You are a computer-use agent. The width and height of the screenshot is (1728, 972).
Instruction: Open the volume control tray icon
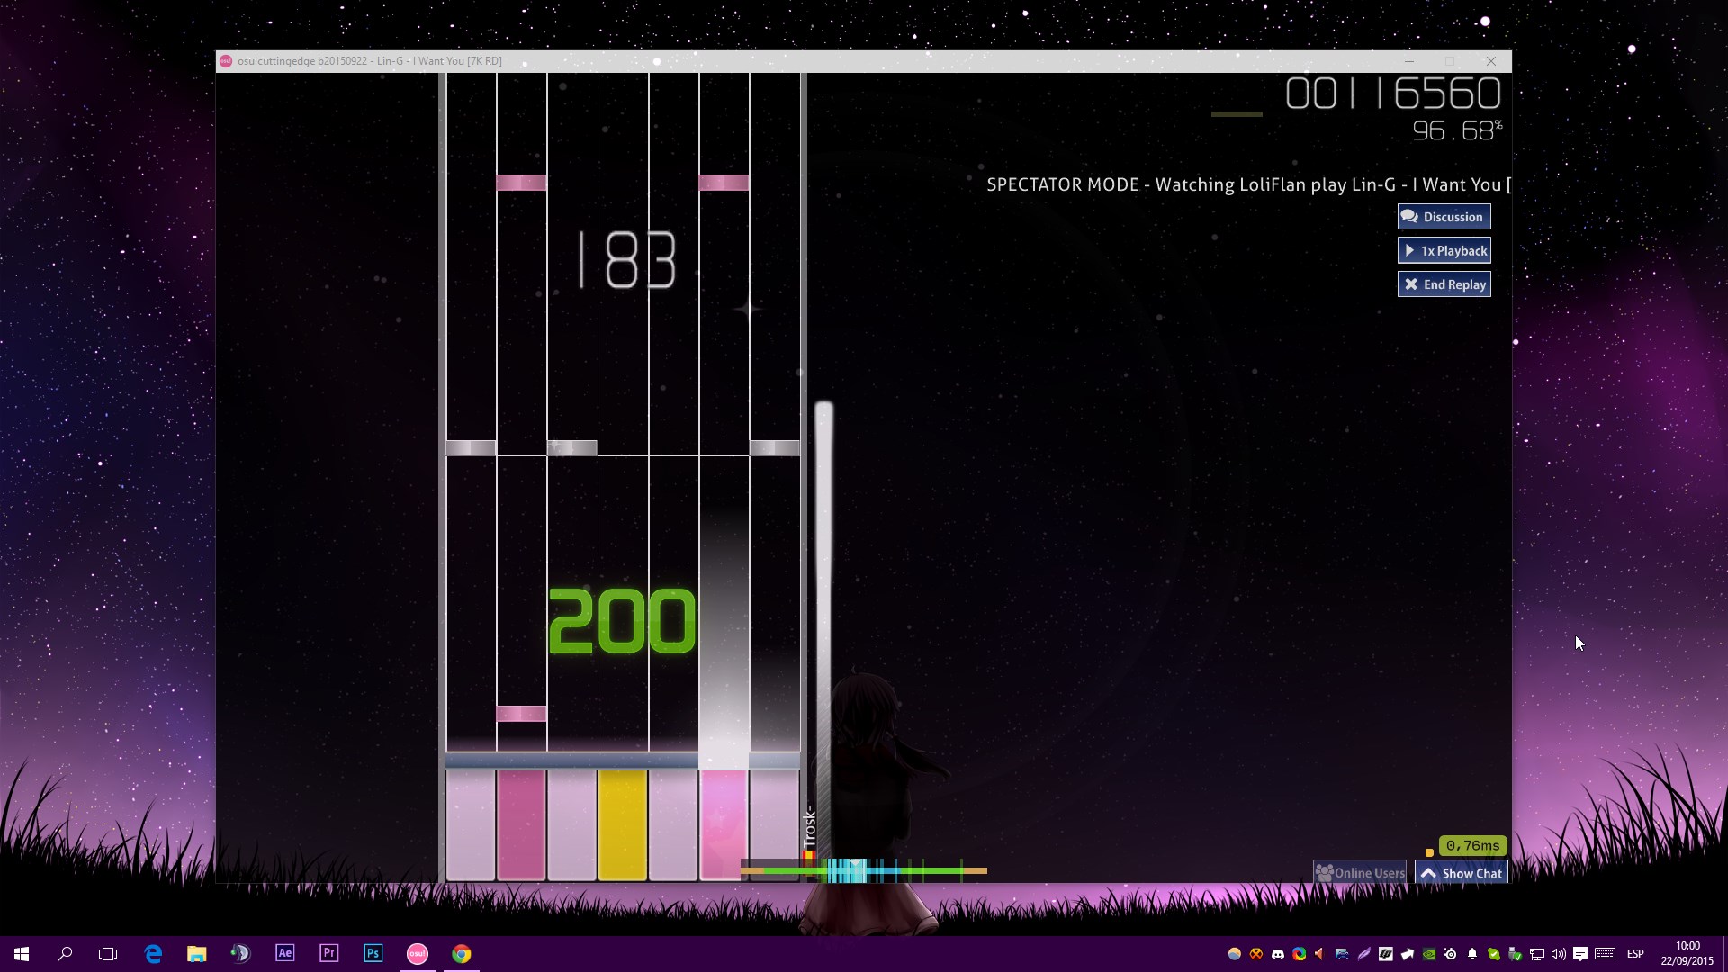[x=1559, y=954]
